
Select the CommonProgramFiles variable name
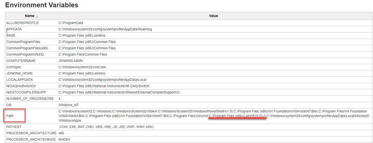click(23, 42)
